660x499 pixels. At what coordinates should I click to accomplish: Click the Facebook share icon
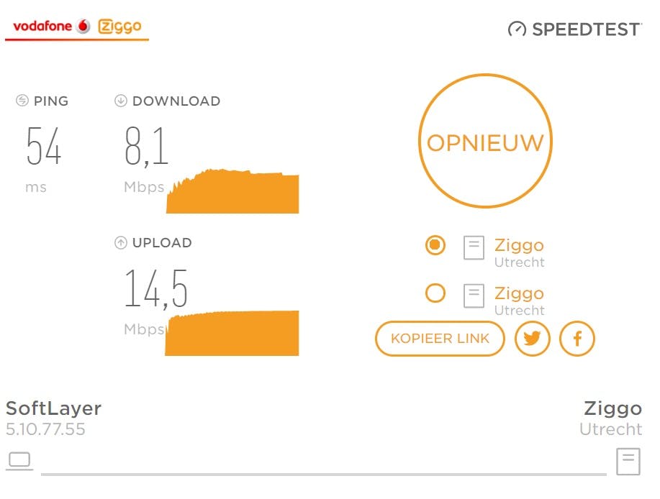[577, 339]
